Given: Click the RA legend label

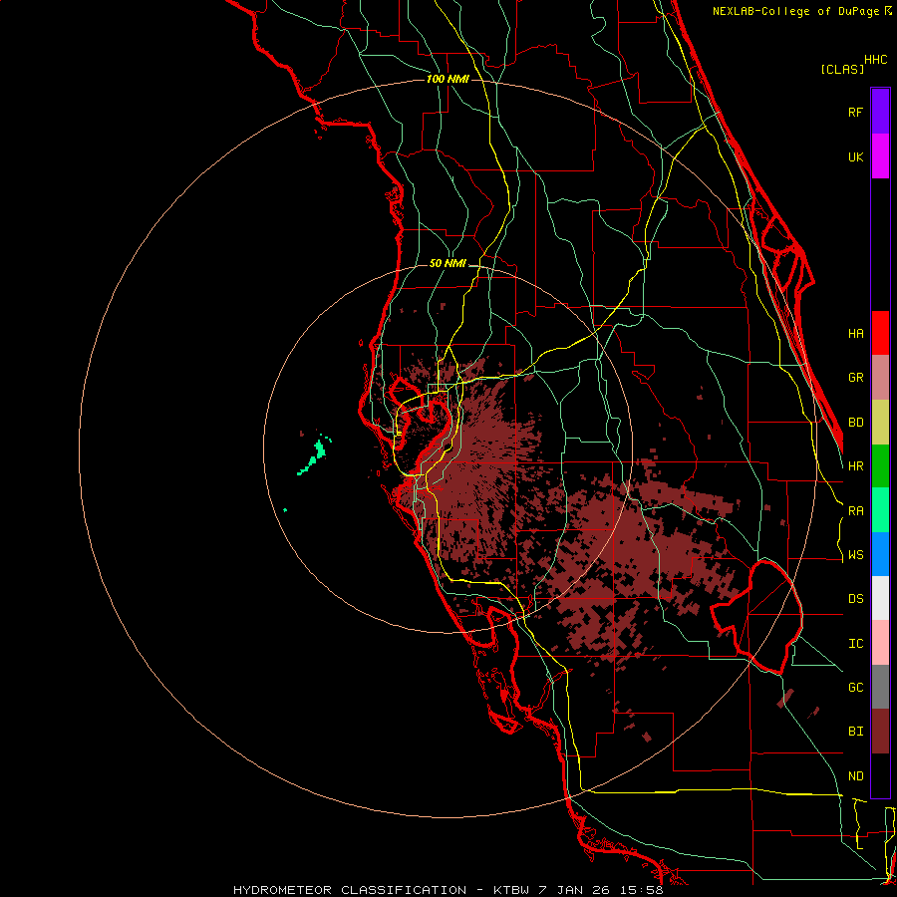Looking at the screenshot, I should pos(855,511).
